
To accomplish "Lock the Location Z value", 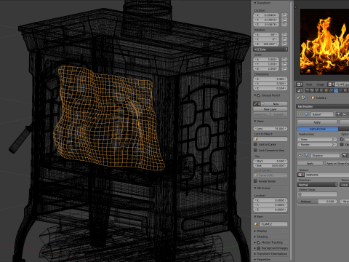I will tap(284, 24).
